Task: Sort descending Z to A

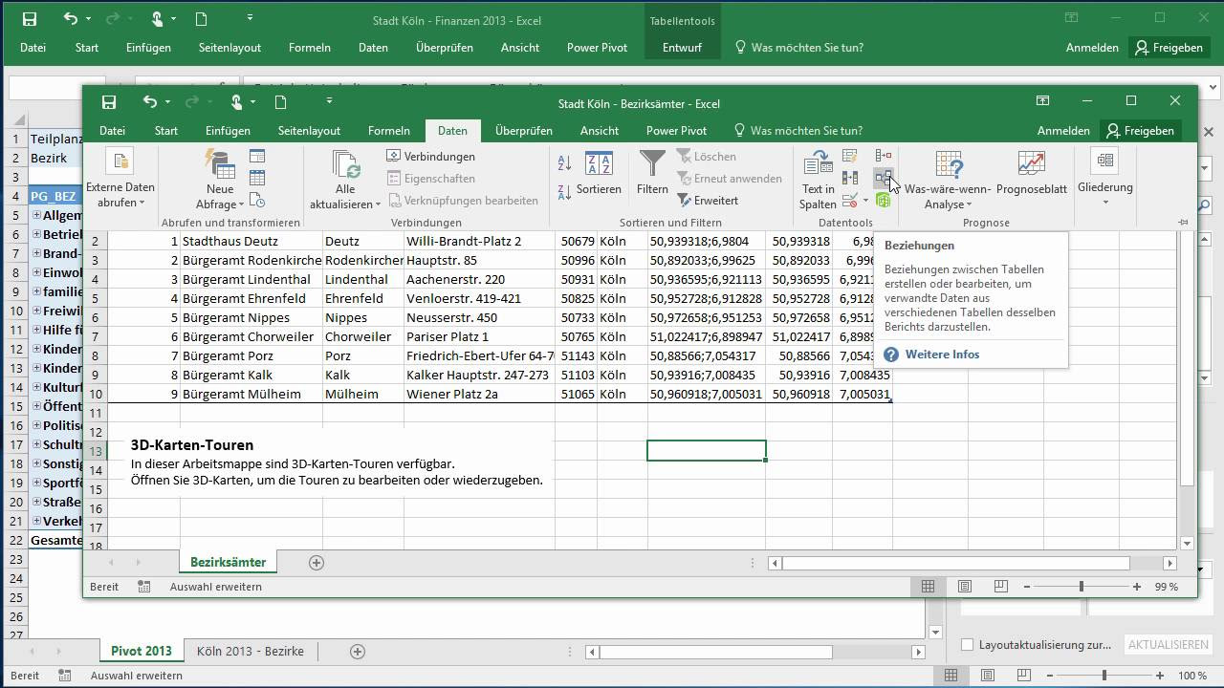Action: point(564,192)
